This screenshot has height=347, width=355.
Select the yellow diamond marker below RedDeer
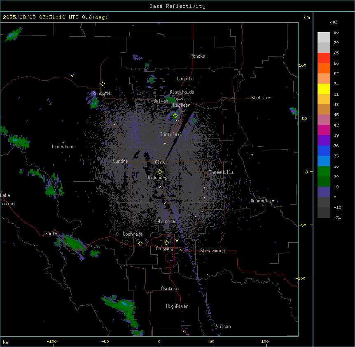coord(175,116)
